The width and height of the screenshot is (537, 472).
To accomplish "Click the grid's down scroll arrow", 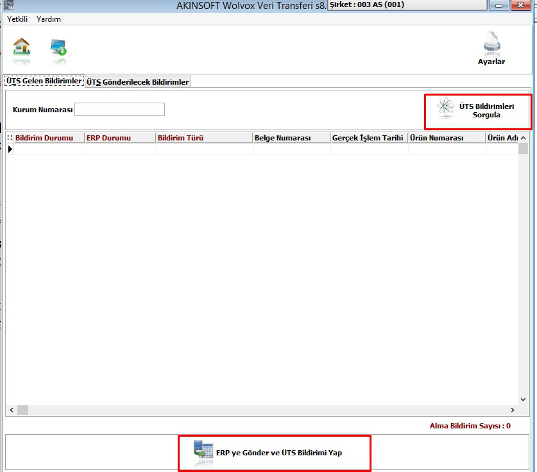I will click(523, 400).
